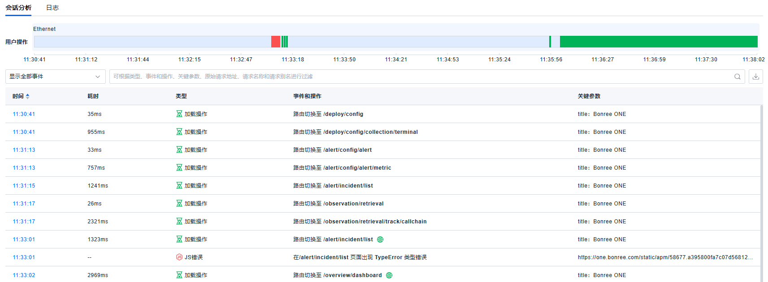Switch to the 日志 tab
Image resolution: width=768 pixels, height=282 pixels.
(52, 8)
